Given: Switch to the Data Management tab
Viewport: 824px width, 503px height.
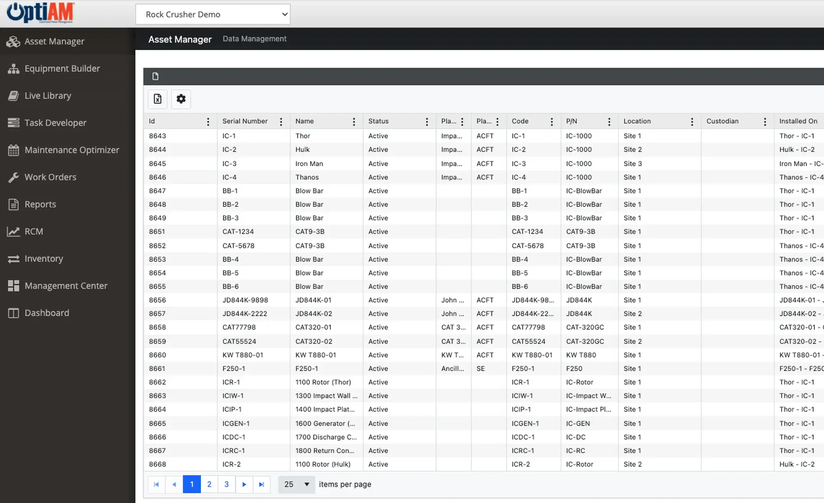Looking at the screenshot, I should tap(255, 39).
